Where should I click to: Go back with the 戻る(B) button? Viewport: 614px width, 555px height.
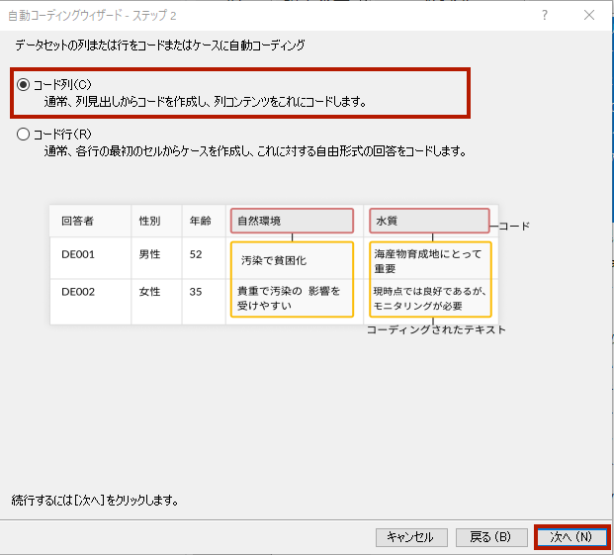[x=491, y=537]
